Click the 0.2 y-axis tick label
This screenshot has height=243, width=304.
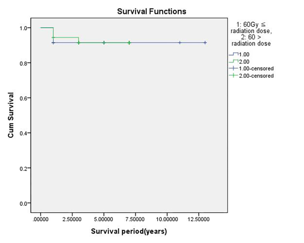(x=24, y=168)
